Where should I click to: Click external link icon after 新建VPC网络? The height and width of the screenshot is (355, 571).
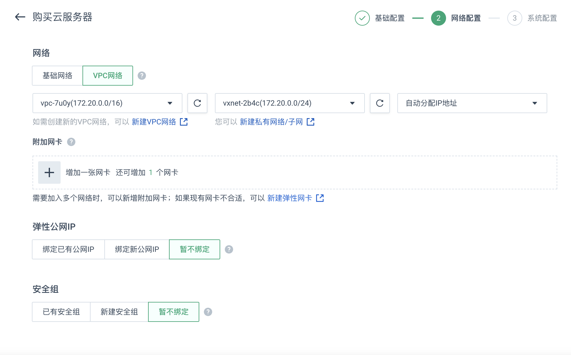click(184, 122)
